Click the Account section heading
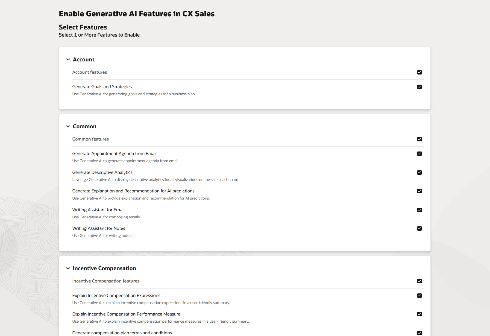 coord(83,60)
